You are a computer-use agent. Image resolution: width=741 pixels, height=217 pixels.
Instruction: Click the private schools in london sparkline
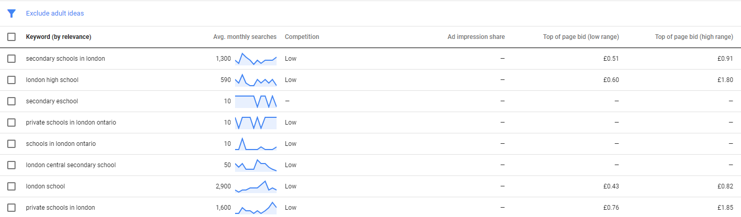click(256, 208)
